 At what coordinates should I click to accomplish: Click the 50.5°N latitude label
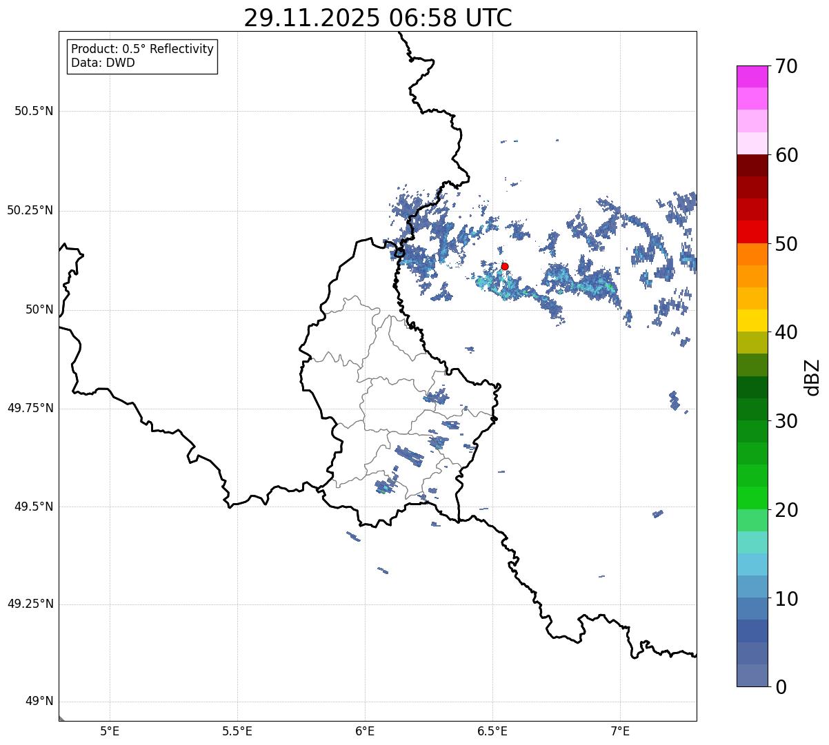click(x=34, y=111)
